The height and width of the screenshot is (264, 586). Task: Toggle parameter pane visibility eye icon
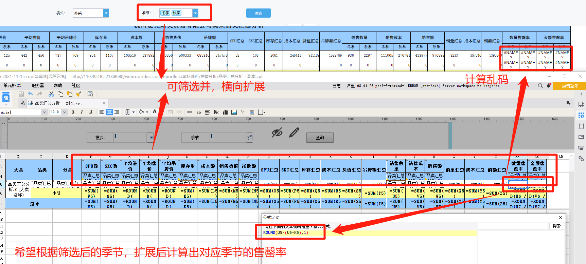coord(277,133)
